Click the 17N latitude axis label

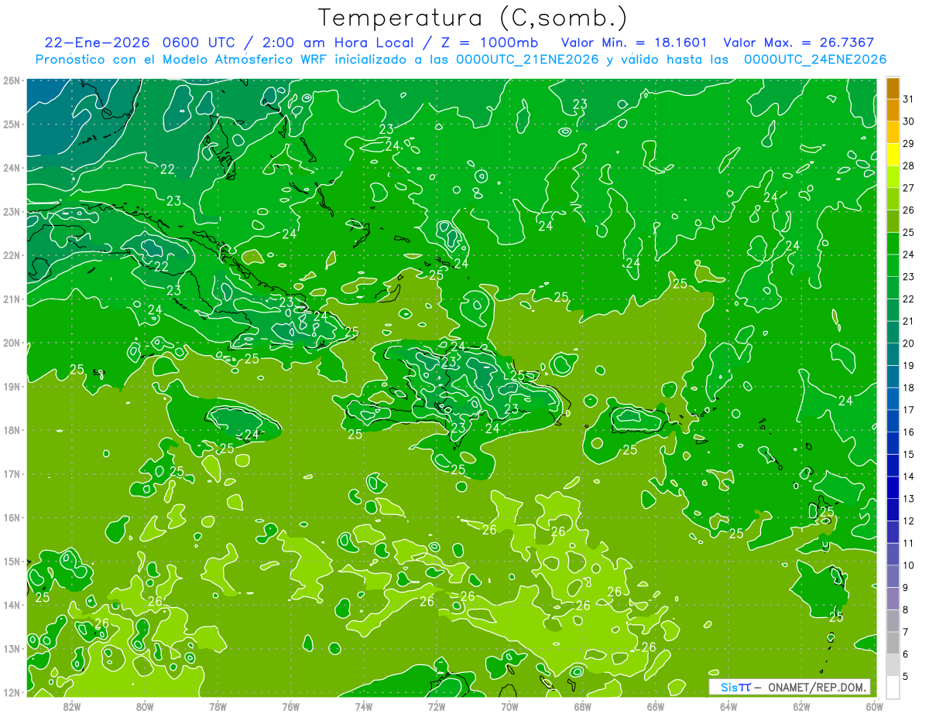[x=12, y=474]
